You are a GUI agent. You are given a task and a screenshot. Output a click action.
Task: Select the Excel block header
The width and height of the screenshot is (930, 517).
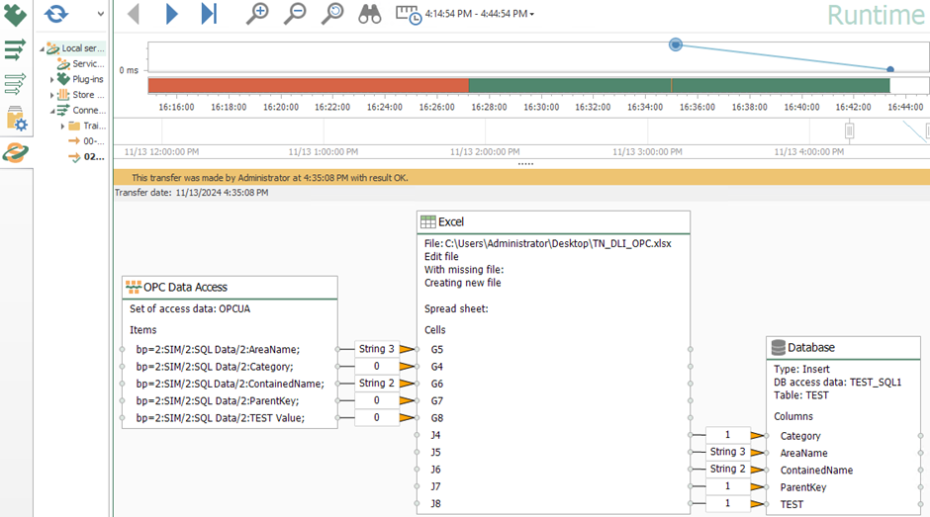pyautogui.click(x=553, y=221)
